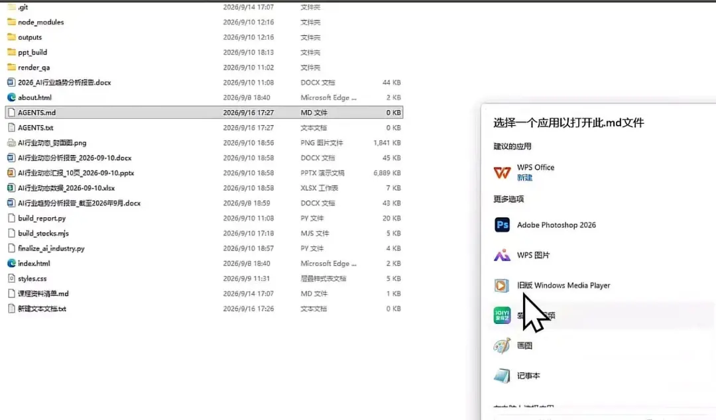
Task: Click the PowerPoint icon of AI行业动态汇报_10页_2026-09-10.pptx
Action: [x=11, y=172]
